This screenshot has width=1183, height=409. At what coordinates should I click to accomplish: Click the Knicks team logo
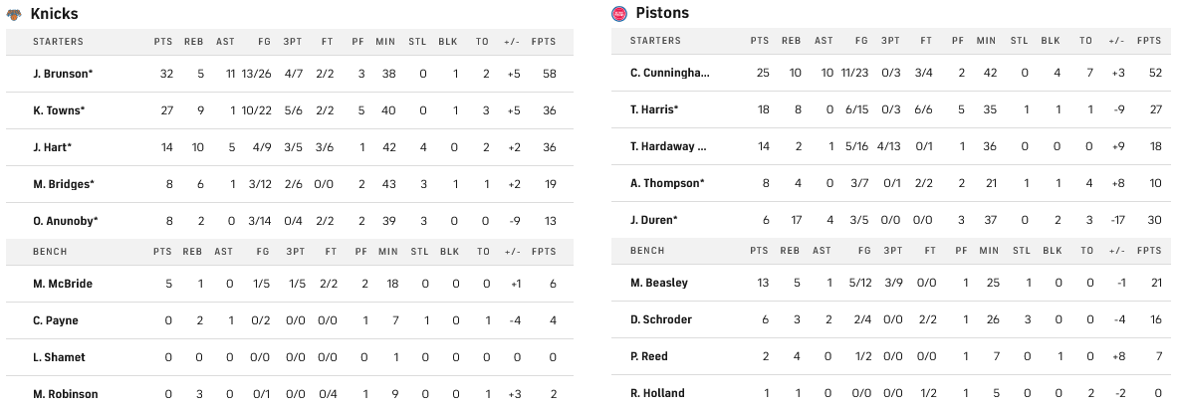pos(14,14)
